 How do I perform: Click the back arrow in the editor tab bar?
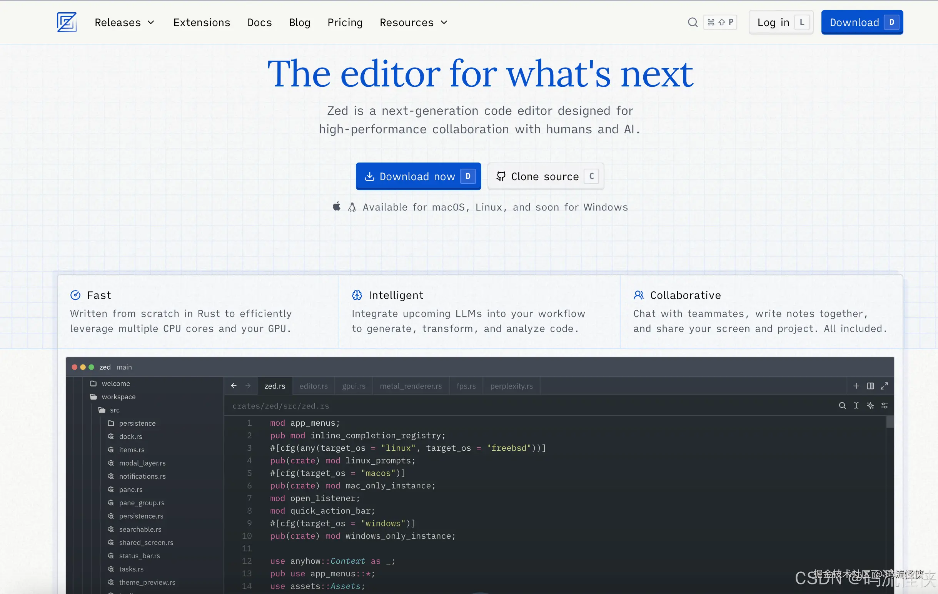click(x=234, y=386)
